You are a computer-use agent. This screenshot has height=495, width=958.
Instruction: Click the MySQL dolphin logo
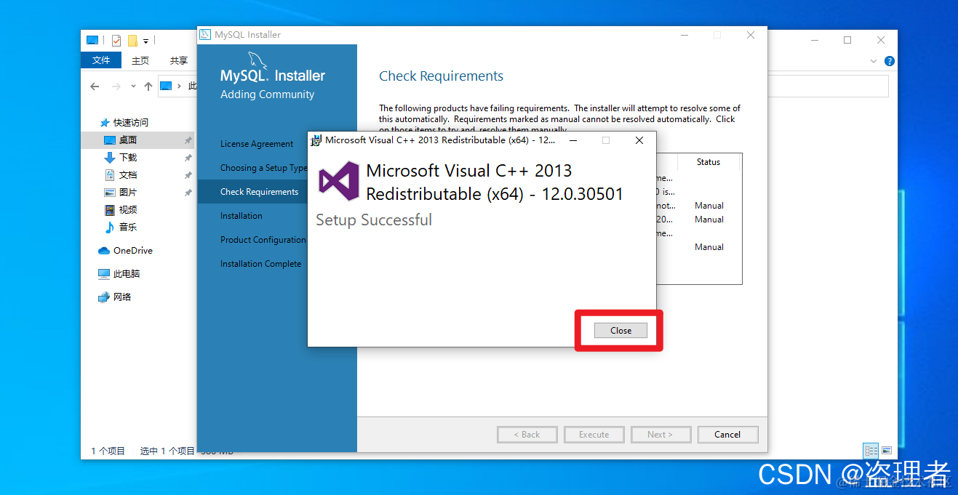(258, 60)
